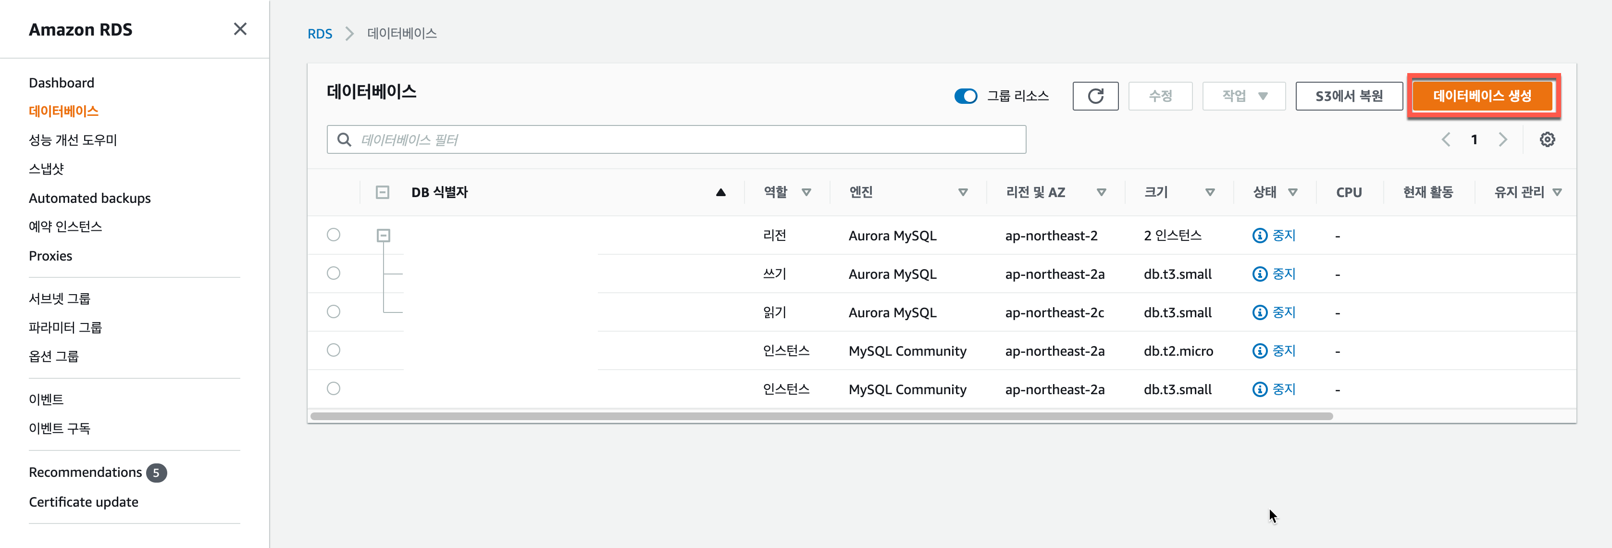Screen dimensions: 1612x548
Task: Click the refresh databases icon button
Action: pyautogui.click(x=1094, y=96)
